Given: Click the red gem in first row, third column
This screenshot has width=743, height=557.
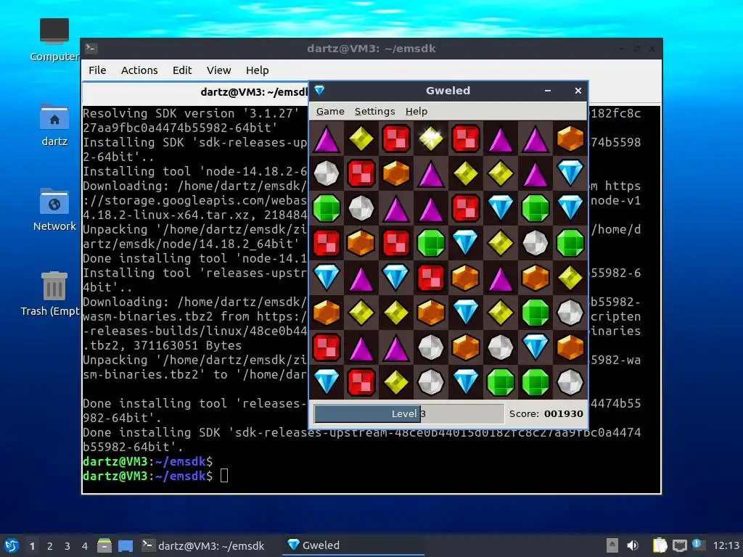Looking at the screenshot, I should click(396, 139).
